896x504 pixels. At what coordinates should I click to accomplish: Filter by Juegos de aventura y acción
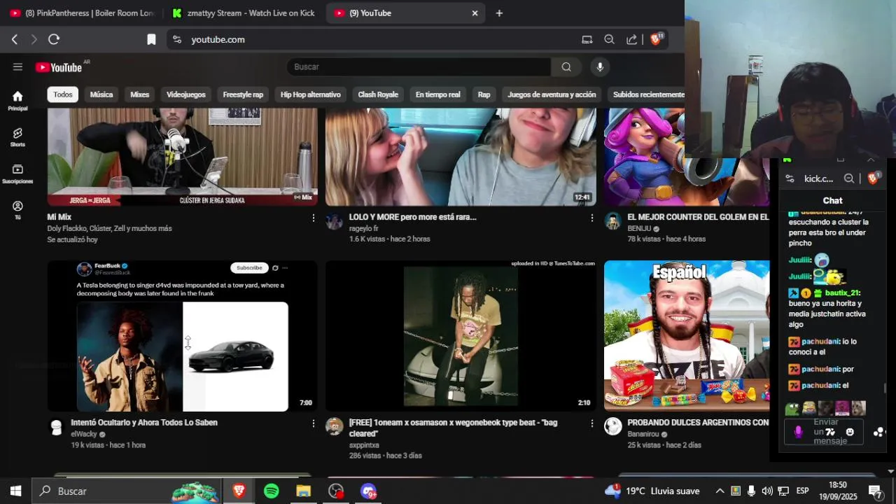click(x=552, y=94)
